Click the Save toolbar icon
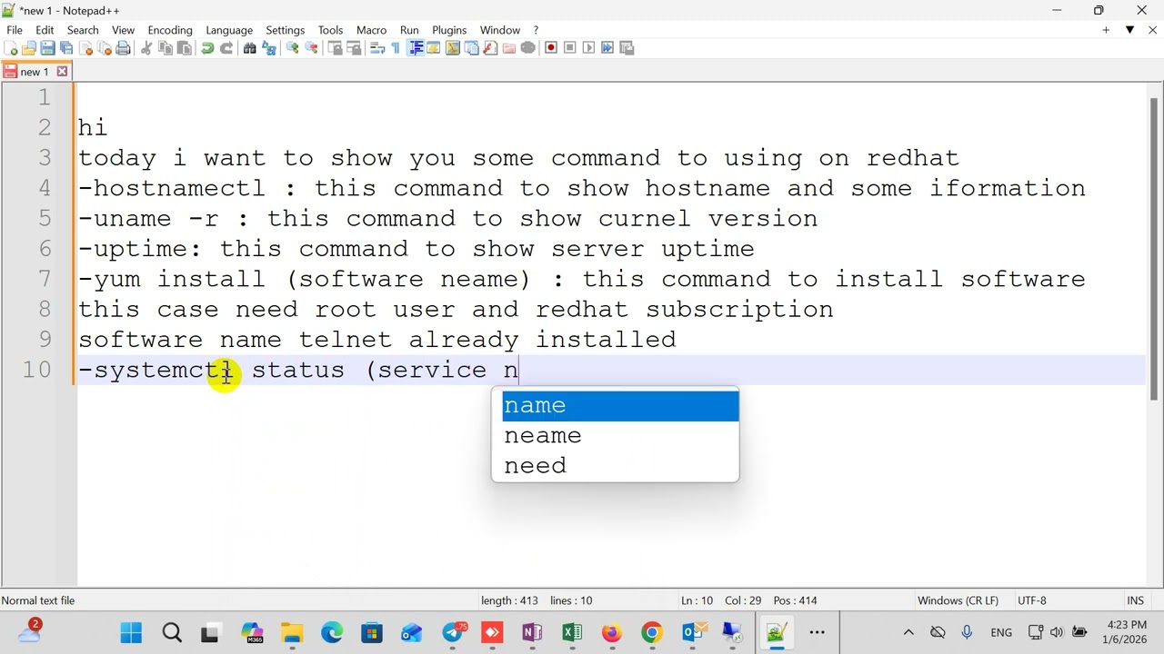Image resolution: width=1164 pixels, height=654 pixels. pos(47,48)
